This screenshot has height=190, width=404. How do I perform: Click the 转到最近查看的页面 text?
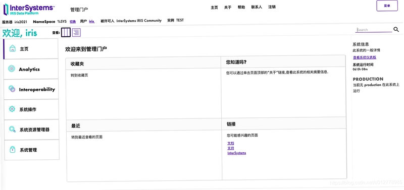87,137
